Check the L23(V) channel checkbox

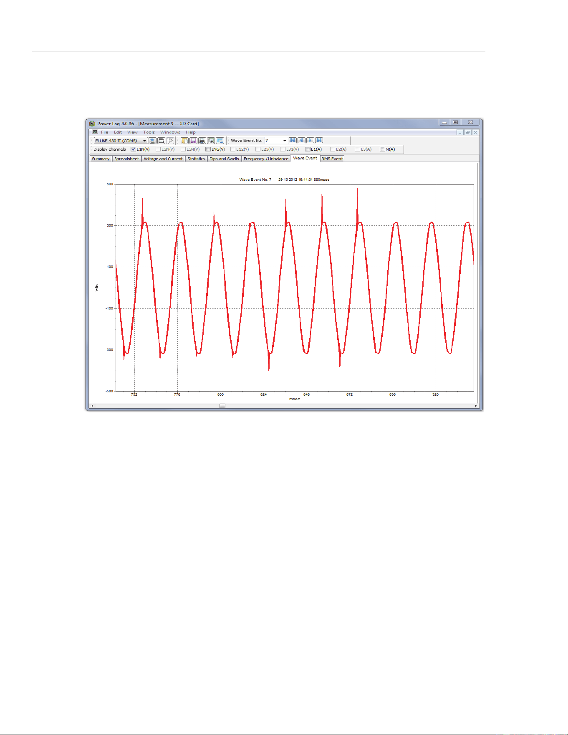257,149
